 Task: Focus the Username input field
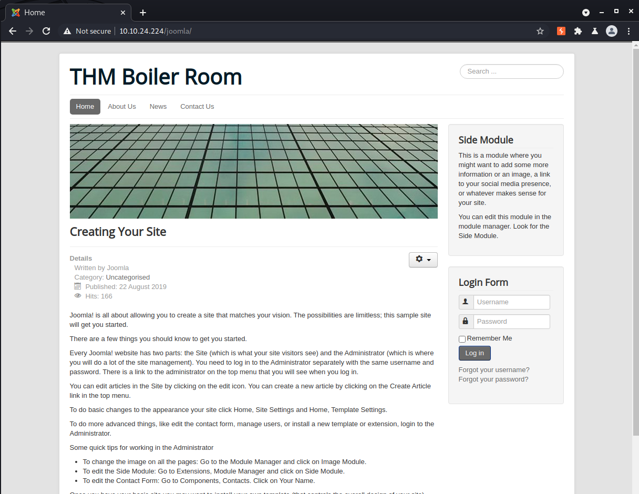pyautogui.click(x=512, y=302)
